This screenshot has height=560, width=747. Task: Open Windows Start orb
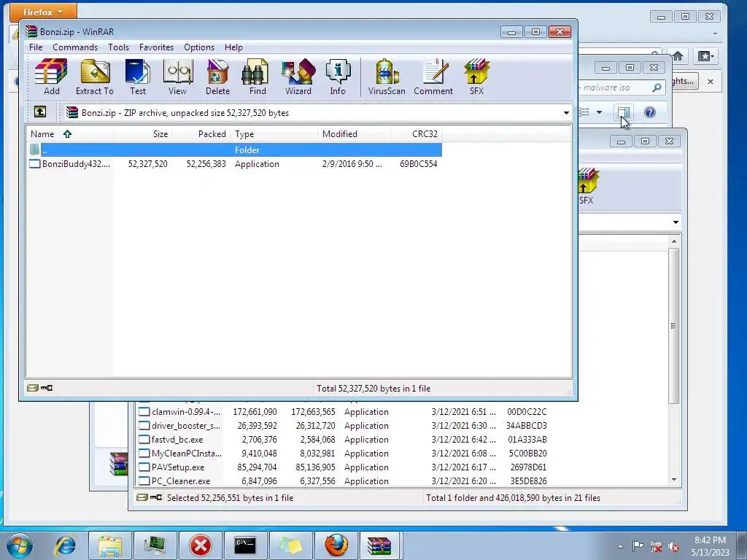(19, 545)
